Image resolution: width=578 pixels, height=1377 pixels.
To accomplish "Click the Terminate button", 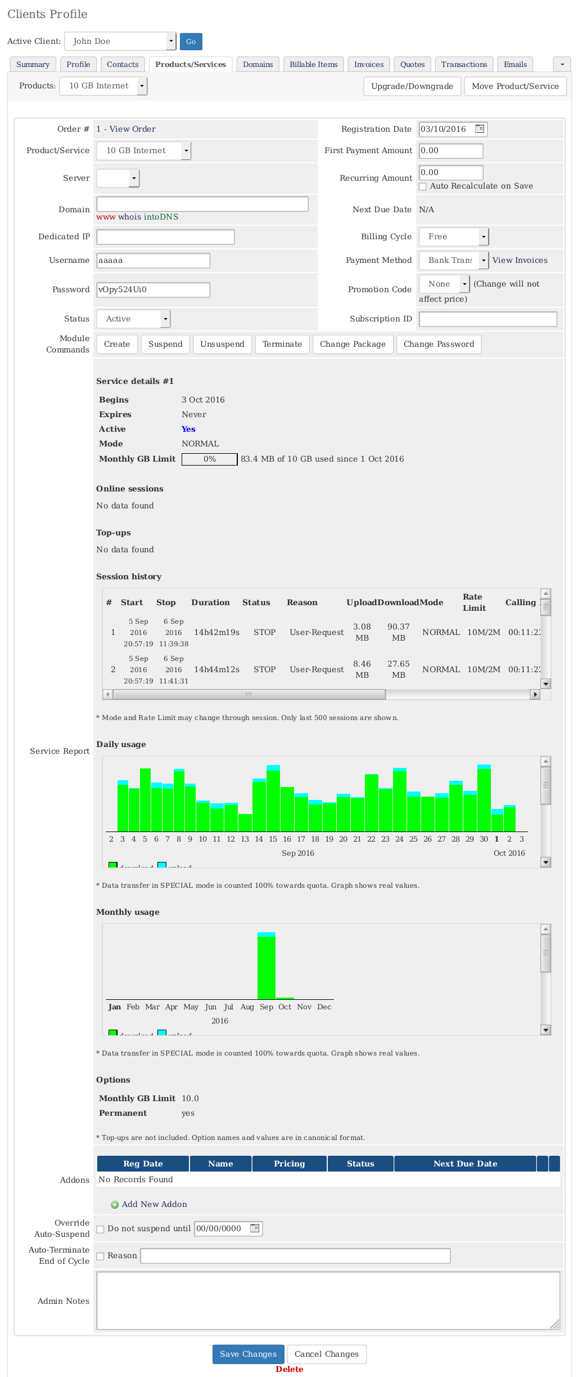I will [282, 344].
